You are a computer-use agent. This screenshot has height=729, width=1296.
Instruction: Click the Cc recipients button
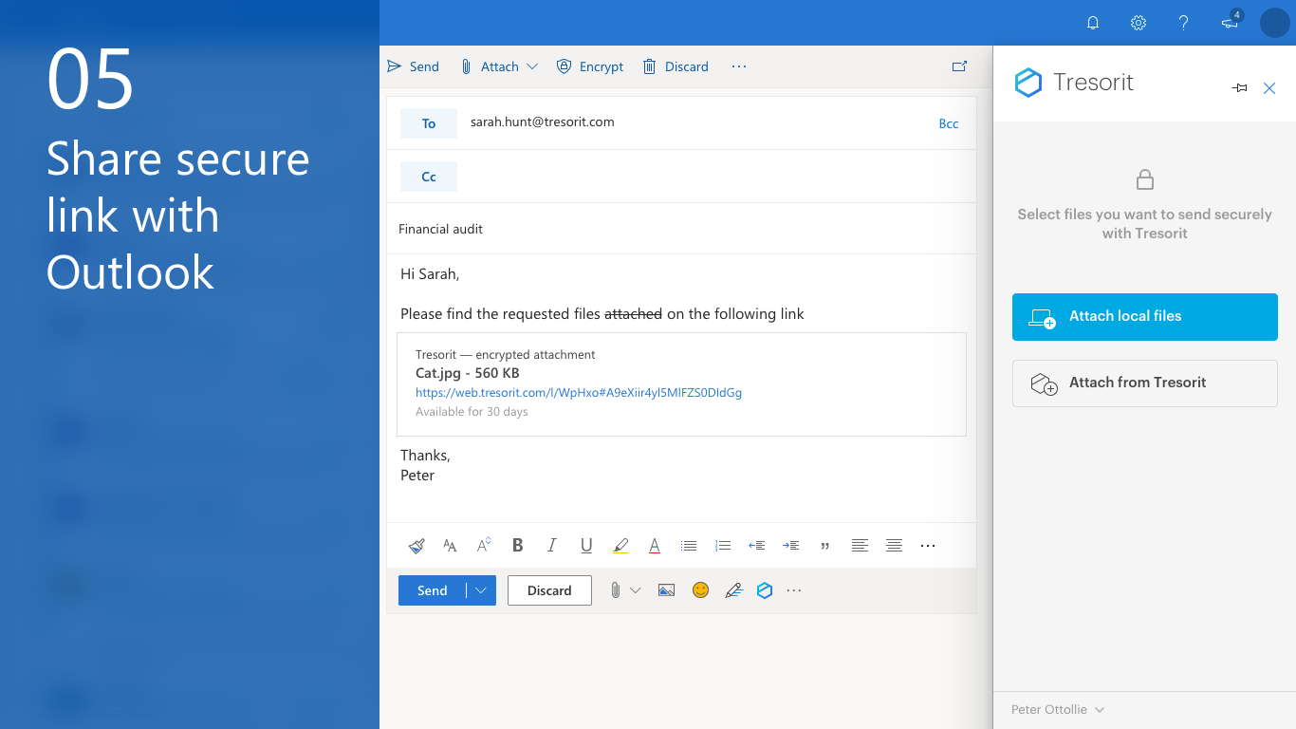click(x=429, y=177)
